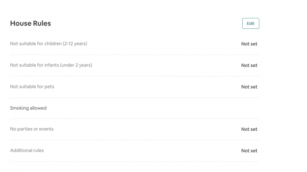Click 'Not set' beside the children rule
The width and height of the screenshot is (307, 172).
point(249,44)
